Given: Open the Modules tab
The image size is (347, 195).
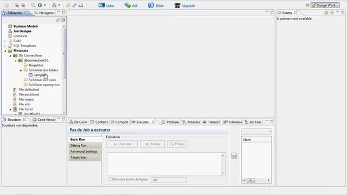Looking at the screenshot, I should tap(191, 122).
